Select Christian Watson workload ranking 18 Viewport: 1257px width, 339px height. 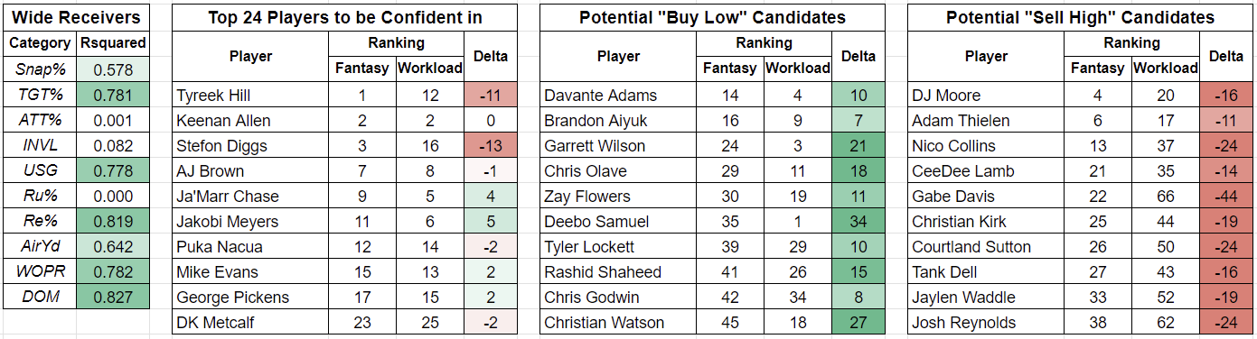point(798,322)
